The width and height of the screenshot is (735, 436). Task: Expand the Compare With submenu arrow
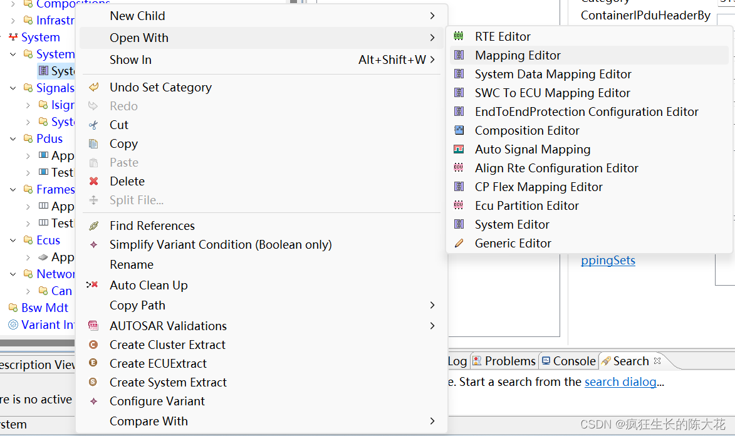432,421
